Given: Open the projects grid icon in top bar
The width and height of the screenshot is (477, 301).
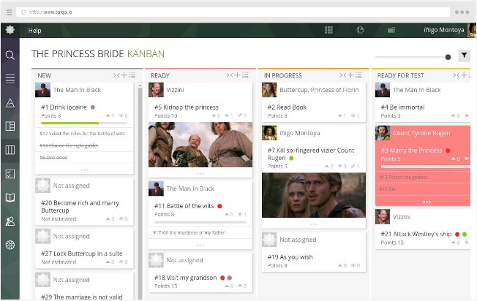Looking at the screenshot, I should 329,30.
